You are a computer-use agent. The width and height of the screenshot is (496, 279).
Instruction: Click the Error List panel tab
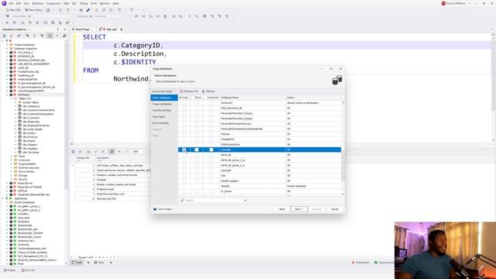28,270
